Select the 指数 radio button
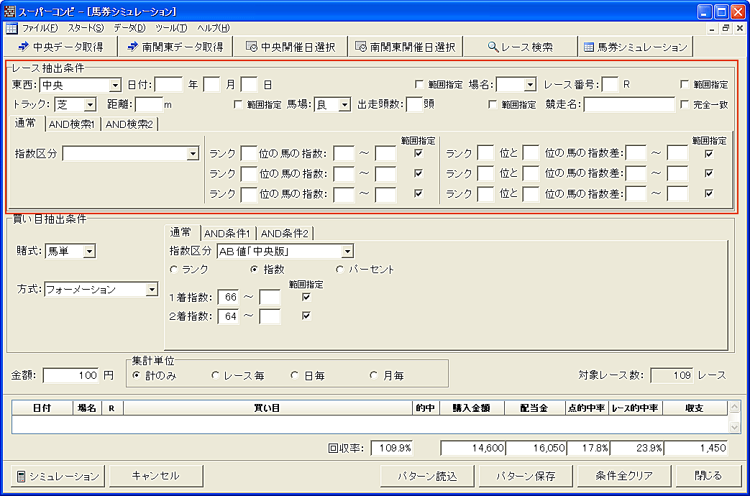This screenshot has height=496, width=750. pos(255,270)
